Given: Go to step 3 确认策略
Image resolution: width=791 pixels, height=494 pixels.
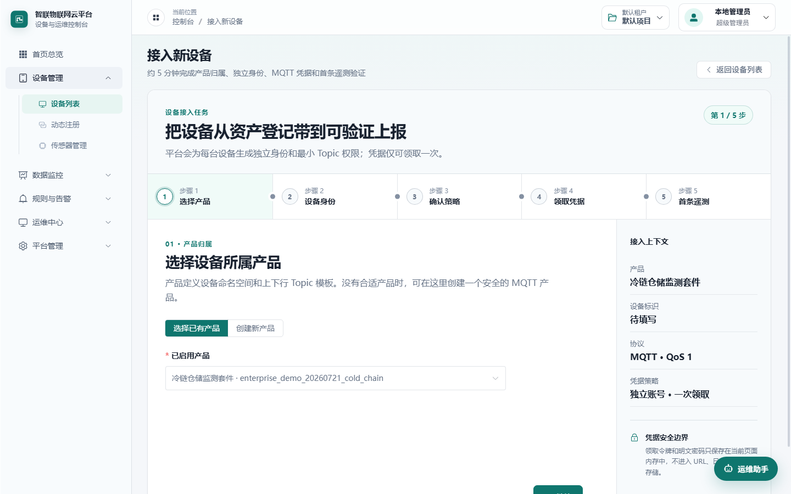Looking at the screenshot, I should (460, 197).
